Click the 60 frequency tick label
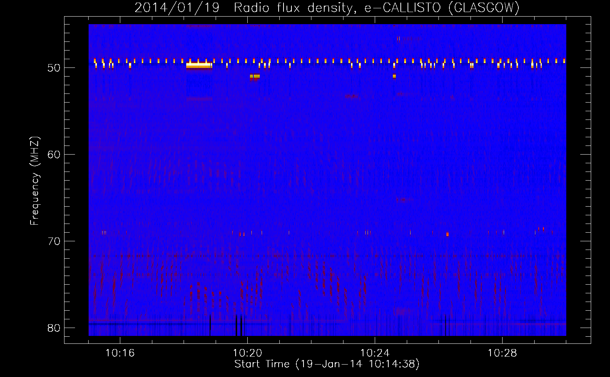This screenshot has width=610, height=377. [54, 155]
